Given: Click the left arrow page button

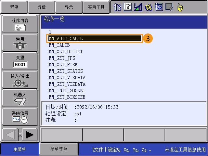Looking at the screenshot, I should (10, 135).
